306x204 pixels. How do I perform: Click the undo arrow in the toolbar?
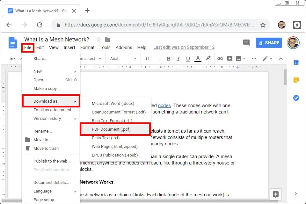pos(13,59)
